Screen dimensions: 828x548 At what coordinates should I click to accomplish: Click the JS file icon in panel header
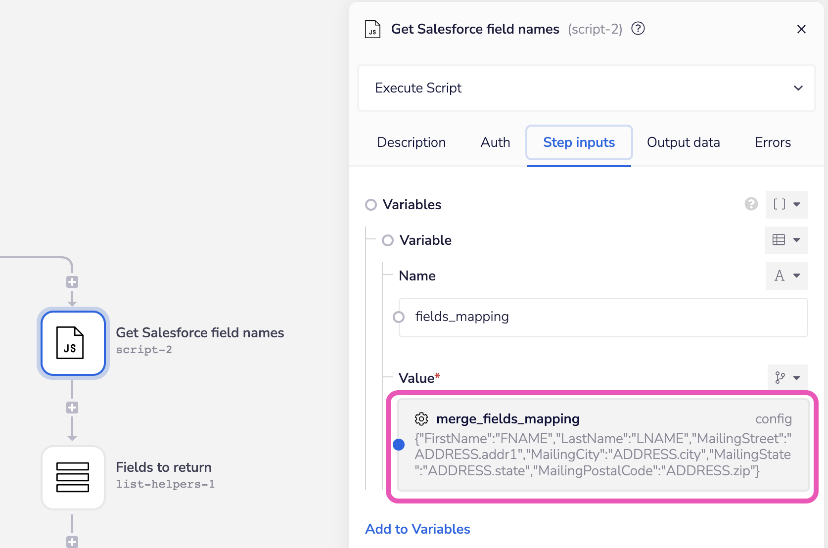372,29
